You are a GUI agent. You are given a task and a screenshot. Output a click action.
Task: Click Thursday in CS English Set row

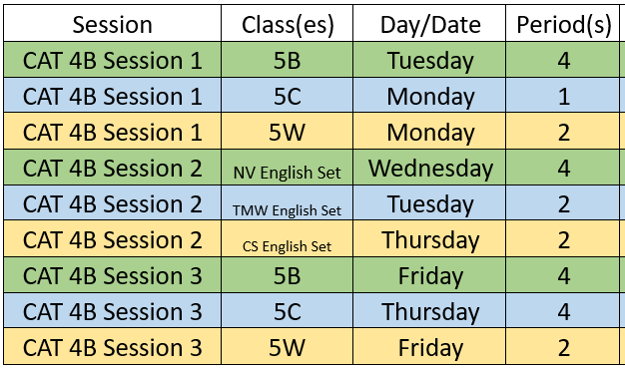click(x=429, y=238)
